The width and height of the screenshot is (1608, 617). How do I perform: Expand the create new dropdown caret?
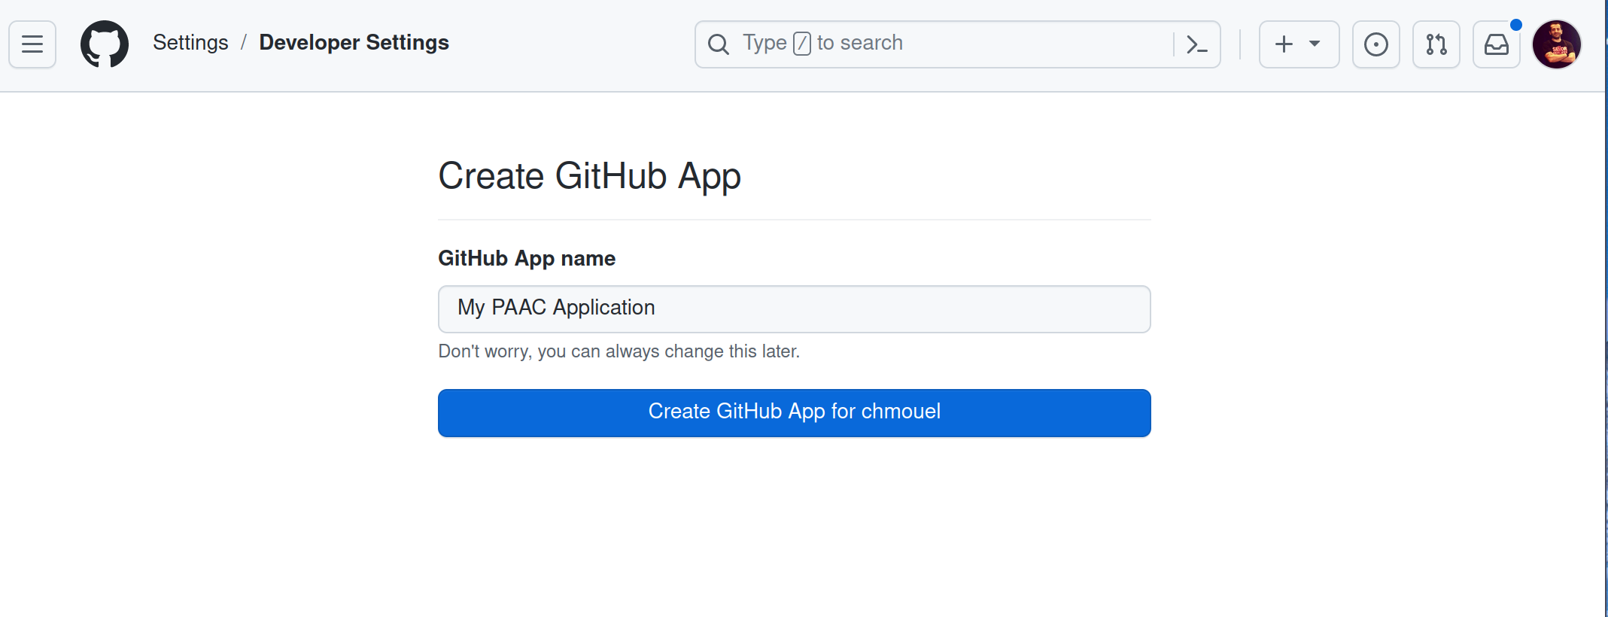(1315, 44)
